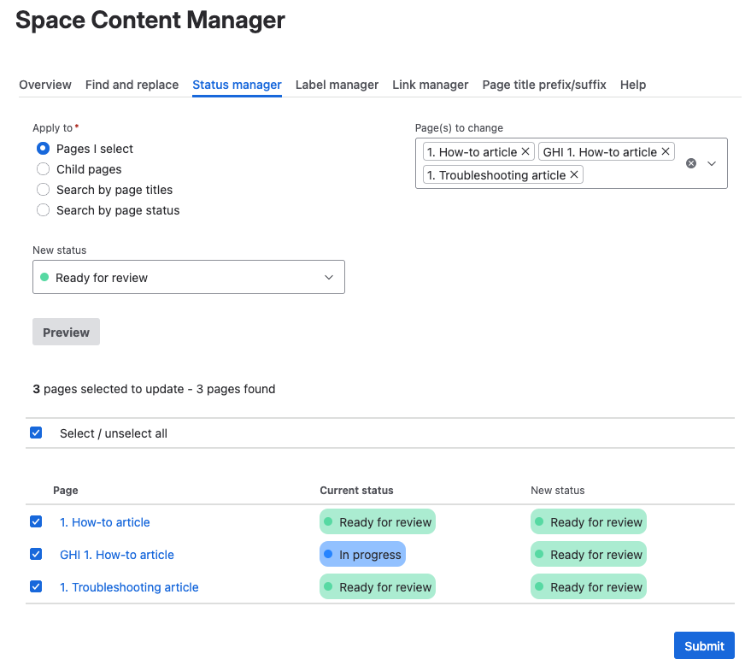This screenshot has width=751, height=671.
Task: Select the 'Pages I select' radio option
Action: [x=44, y=149]
